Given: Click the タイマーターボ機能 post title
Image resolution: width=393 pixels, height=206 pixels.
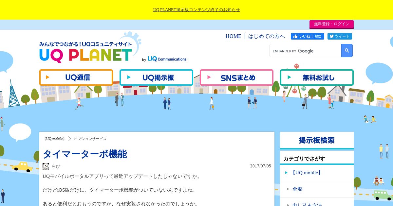Looking at the screenshot, I should 85,154.
